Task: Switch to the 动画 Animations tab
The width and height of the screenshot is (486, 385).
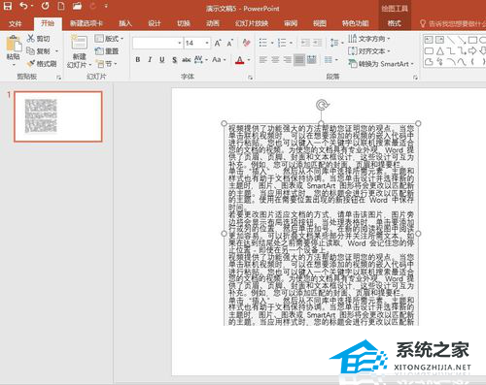Action: (213, 23)
